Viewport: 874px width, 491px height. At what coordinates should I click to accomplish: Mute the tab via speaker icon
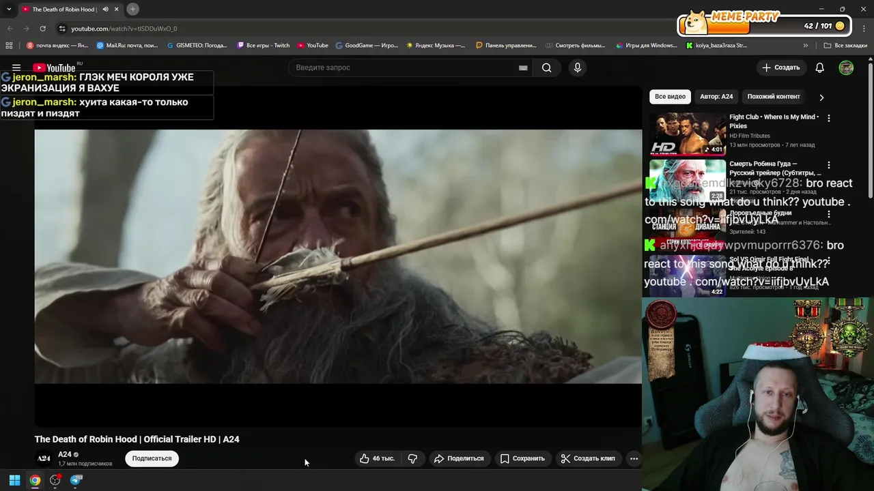[x=105, y=9]
